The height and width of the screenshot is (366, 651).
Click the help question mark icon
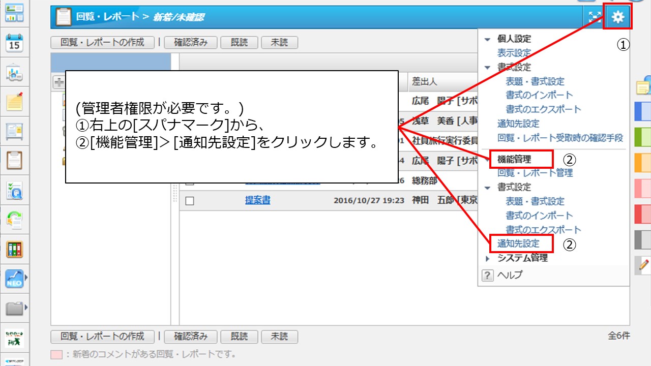[x=487, y=275]
